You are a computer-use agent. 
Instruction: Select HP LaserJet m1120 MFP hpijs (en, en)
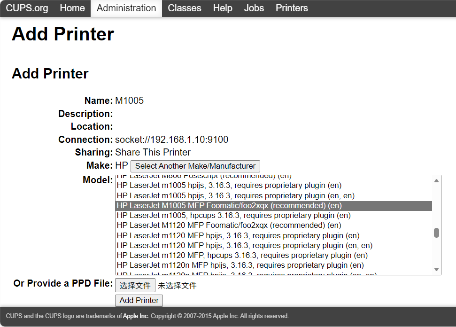tap(274, 246)
